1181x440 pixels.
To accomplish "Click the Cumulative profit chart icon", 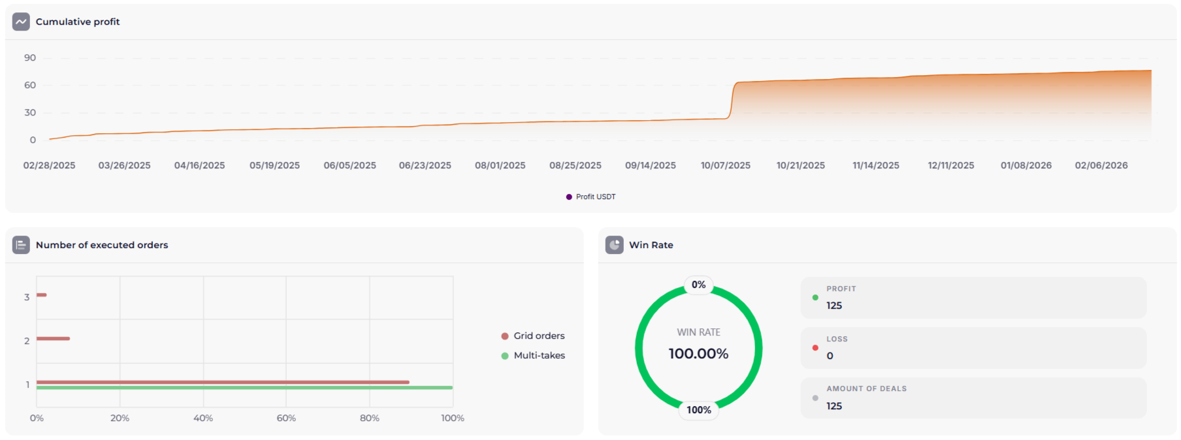I will (21, 22).
